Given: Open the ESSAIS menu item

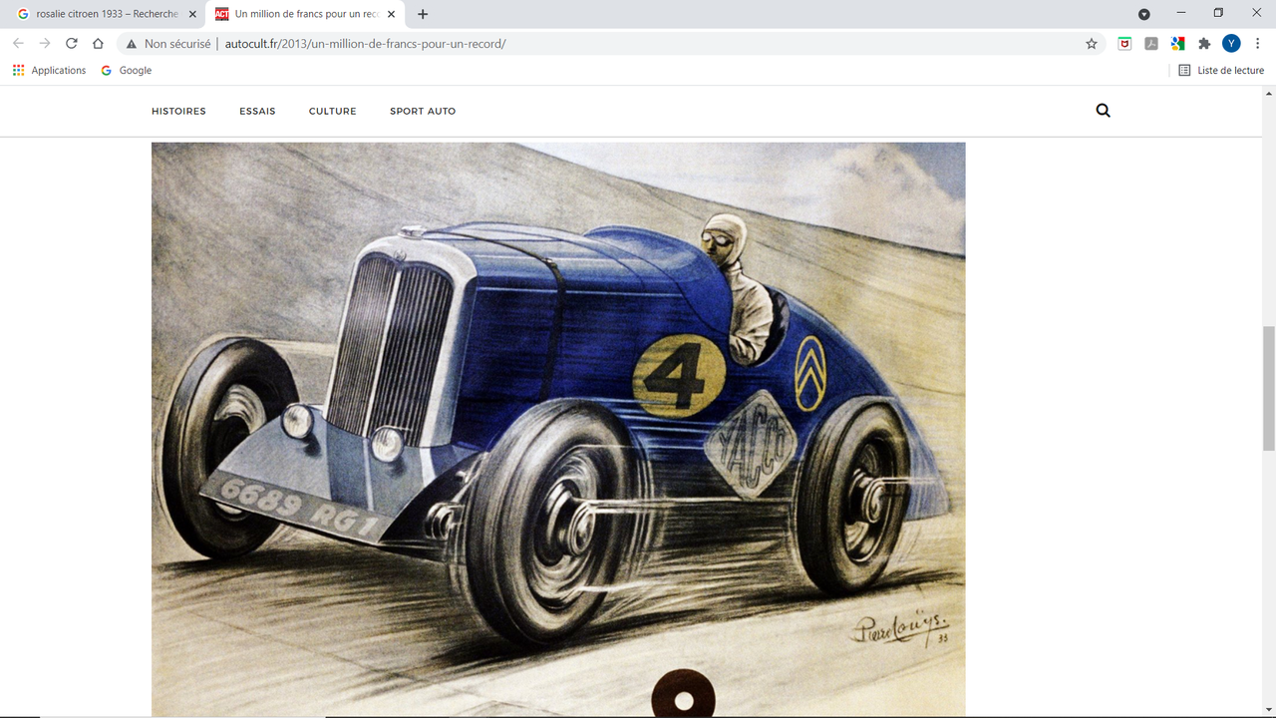Looking at the screenshot, I should click(257, 111).
